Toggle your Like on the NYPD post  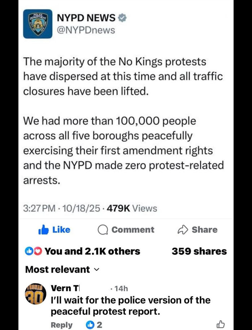coord(54,229)
